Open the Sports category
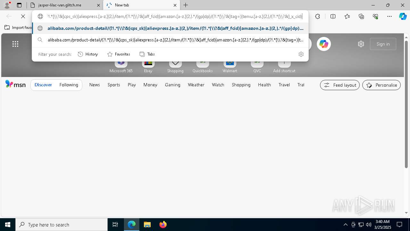This screenshot has width=410, height=231. tap(114, 85)
